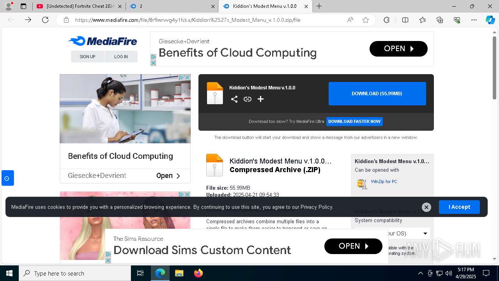
Task: Activate Read Aloud icon in address bar
Action: click(350, 20)
